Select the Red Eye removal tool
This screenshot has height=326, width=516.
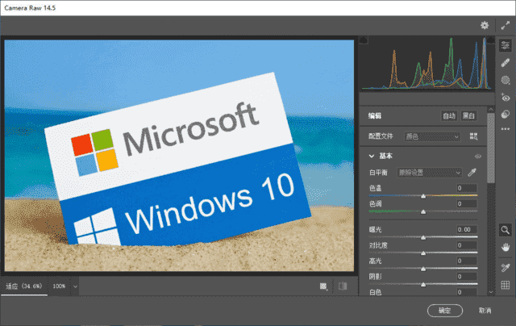click(506, 97)
